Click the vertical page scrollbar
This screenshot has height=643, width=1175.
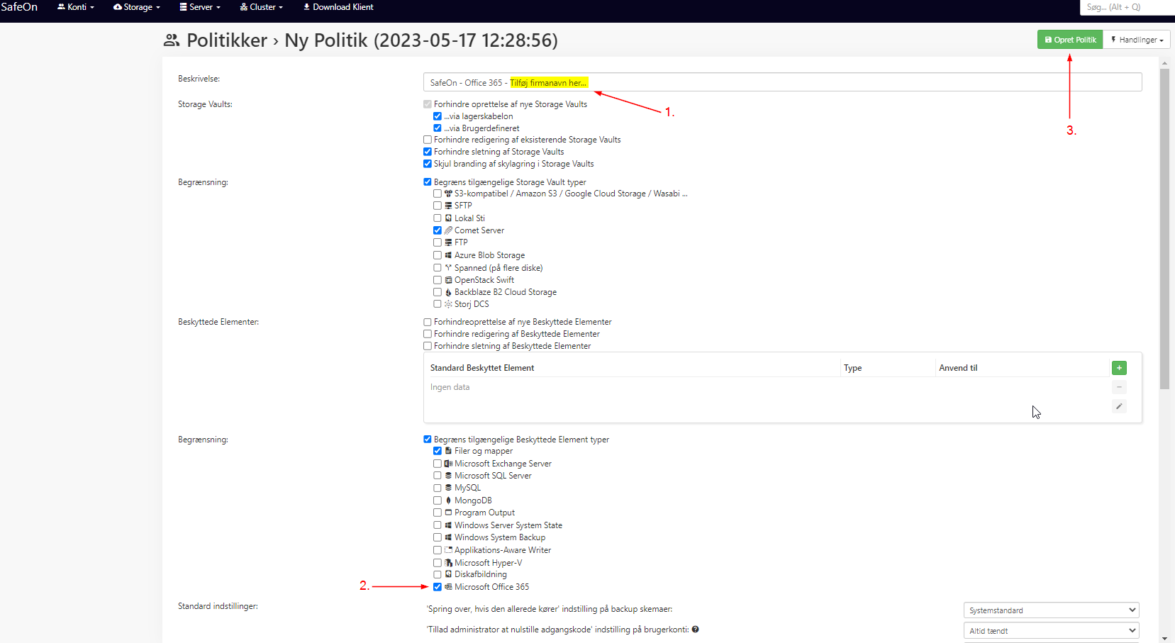(1164, 229)
